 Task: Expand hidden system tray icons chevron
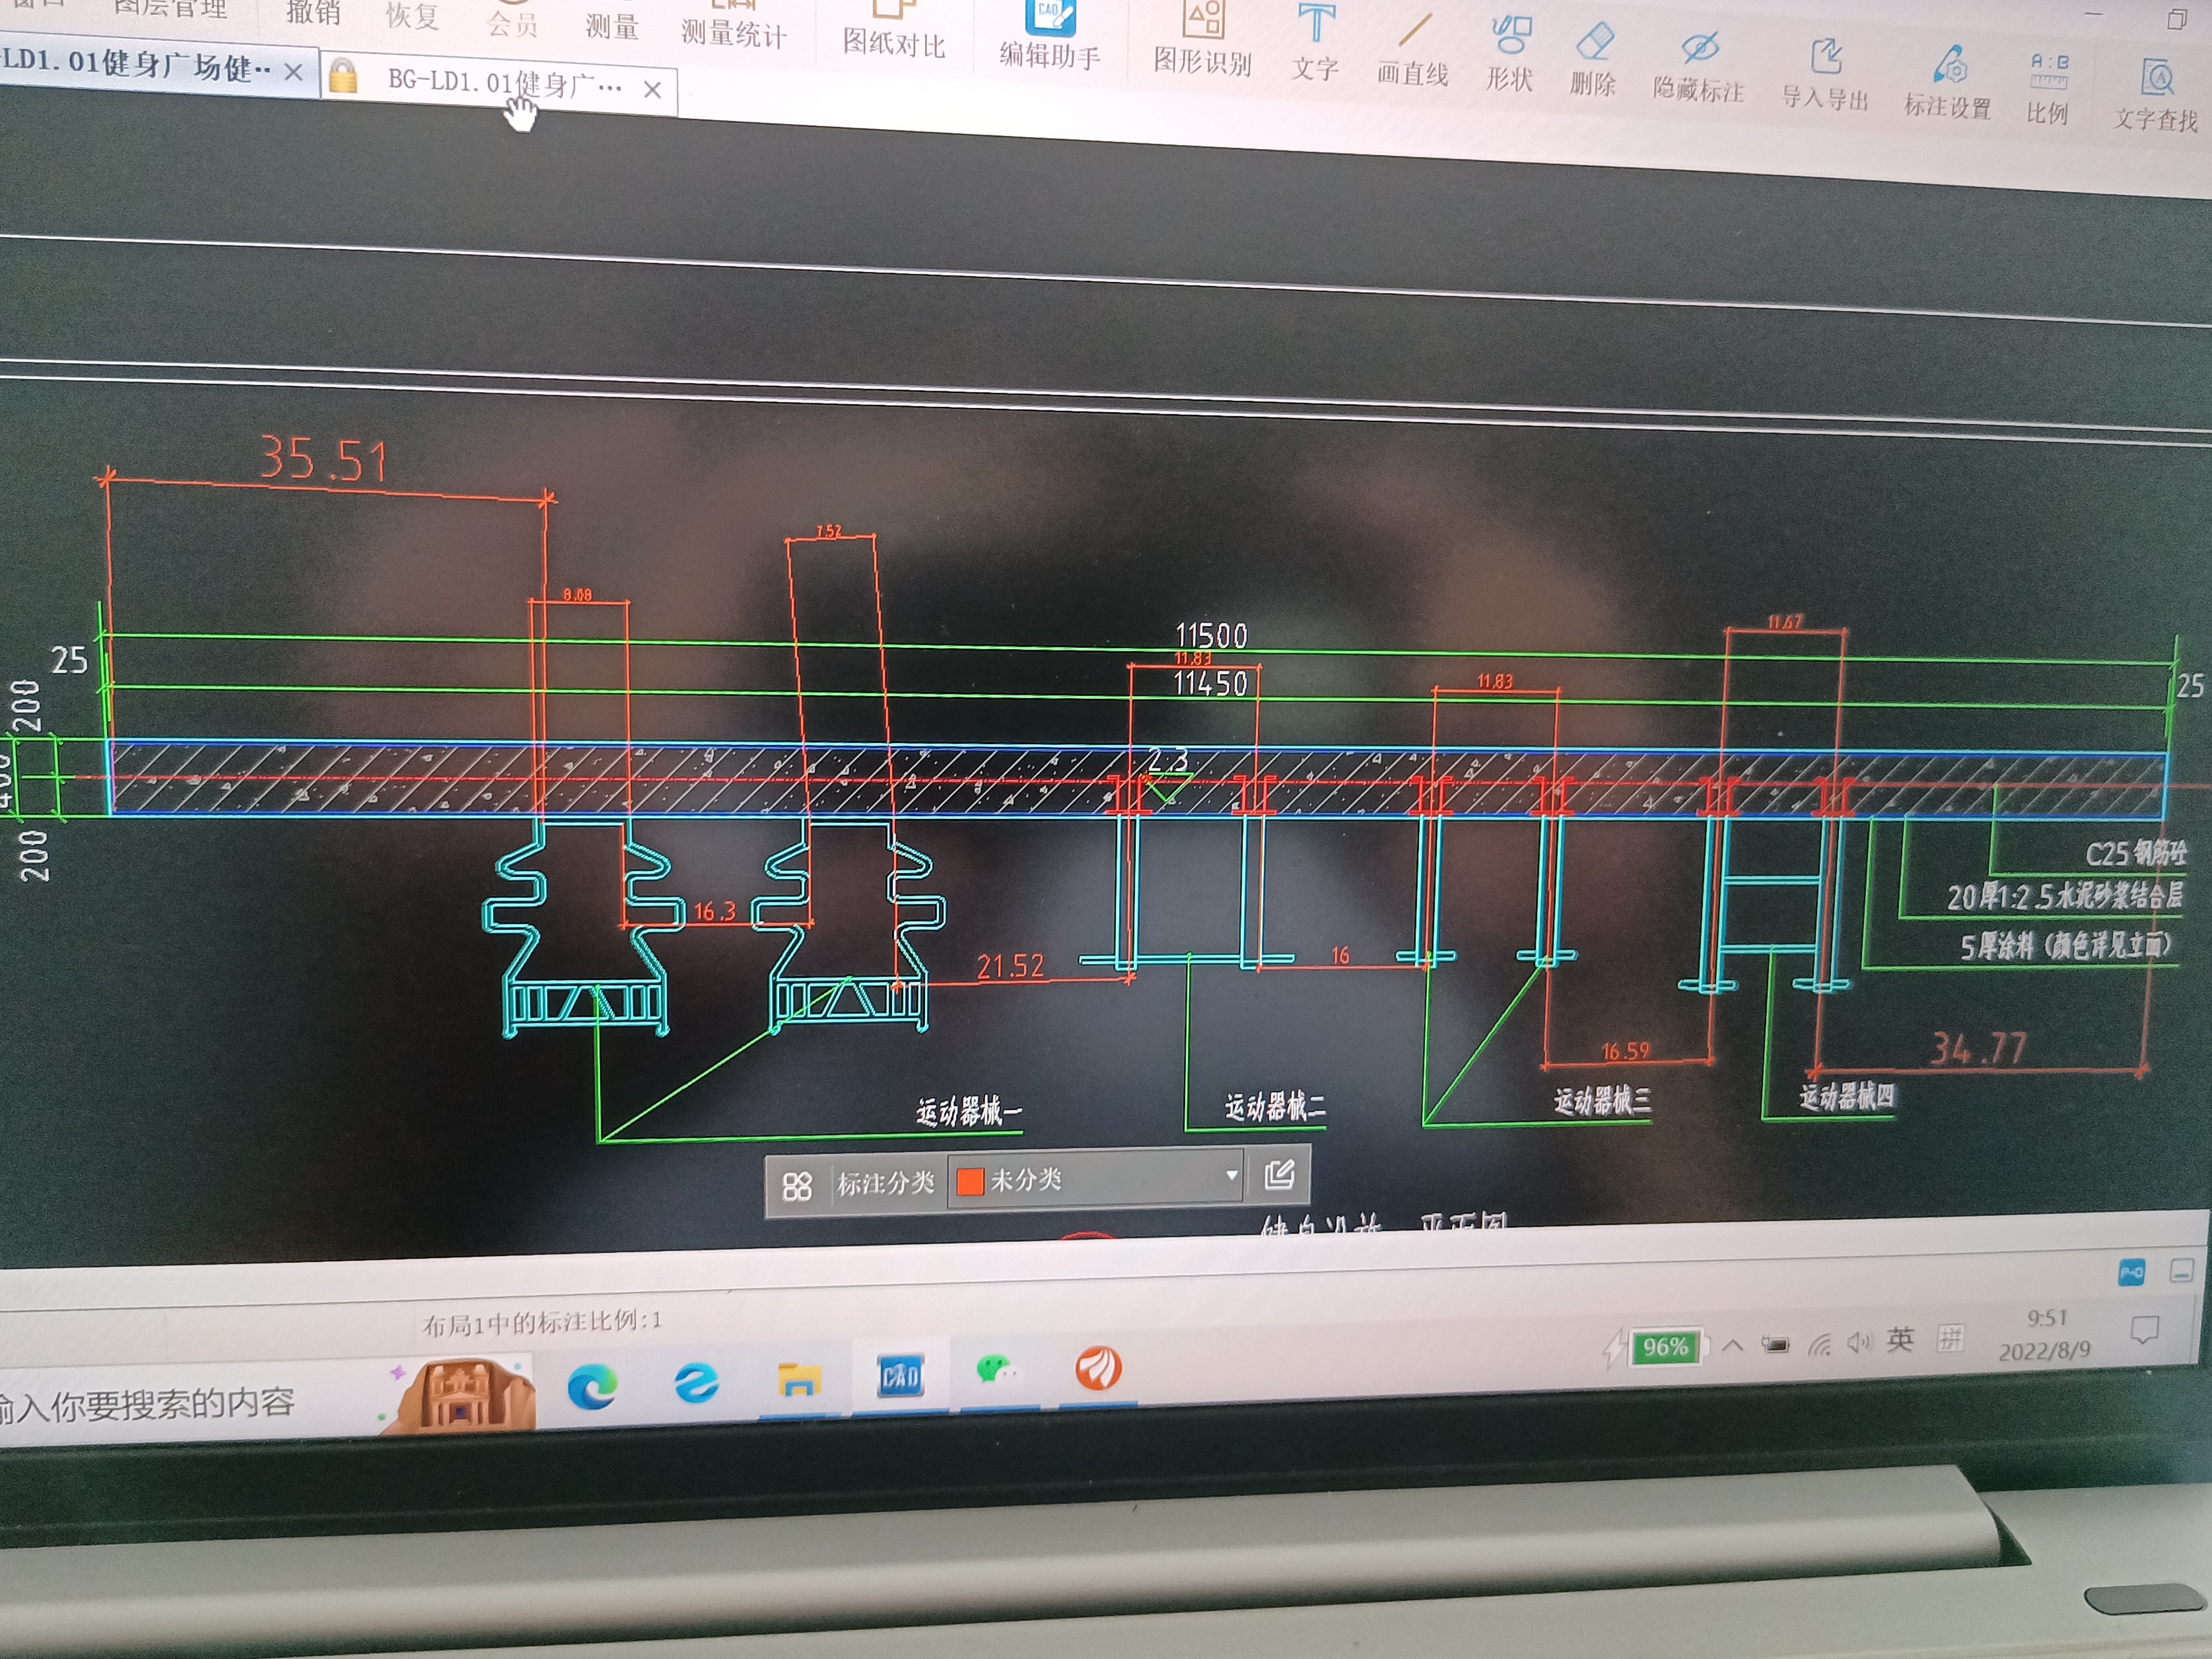pos(1733,1345)
